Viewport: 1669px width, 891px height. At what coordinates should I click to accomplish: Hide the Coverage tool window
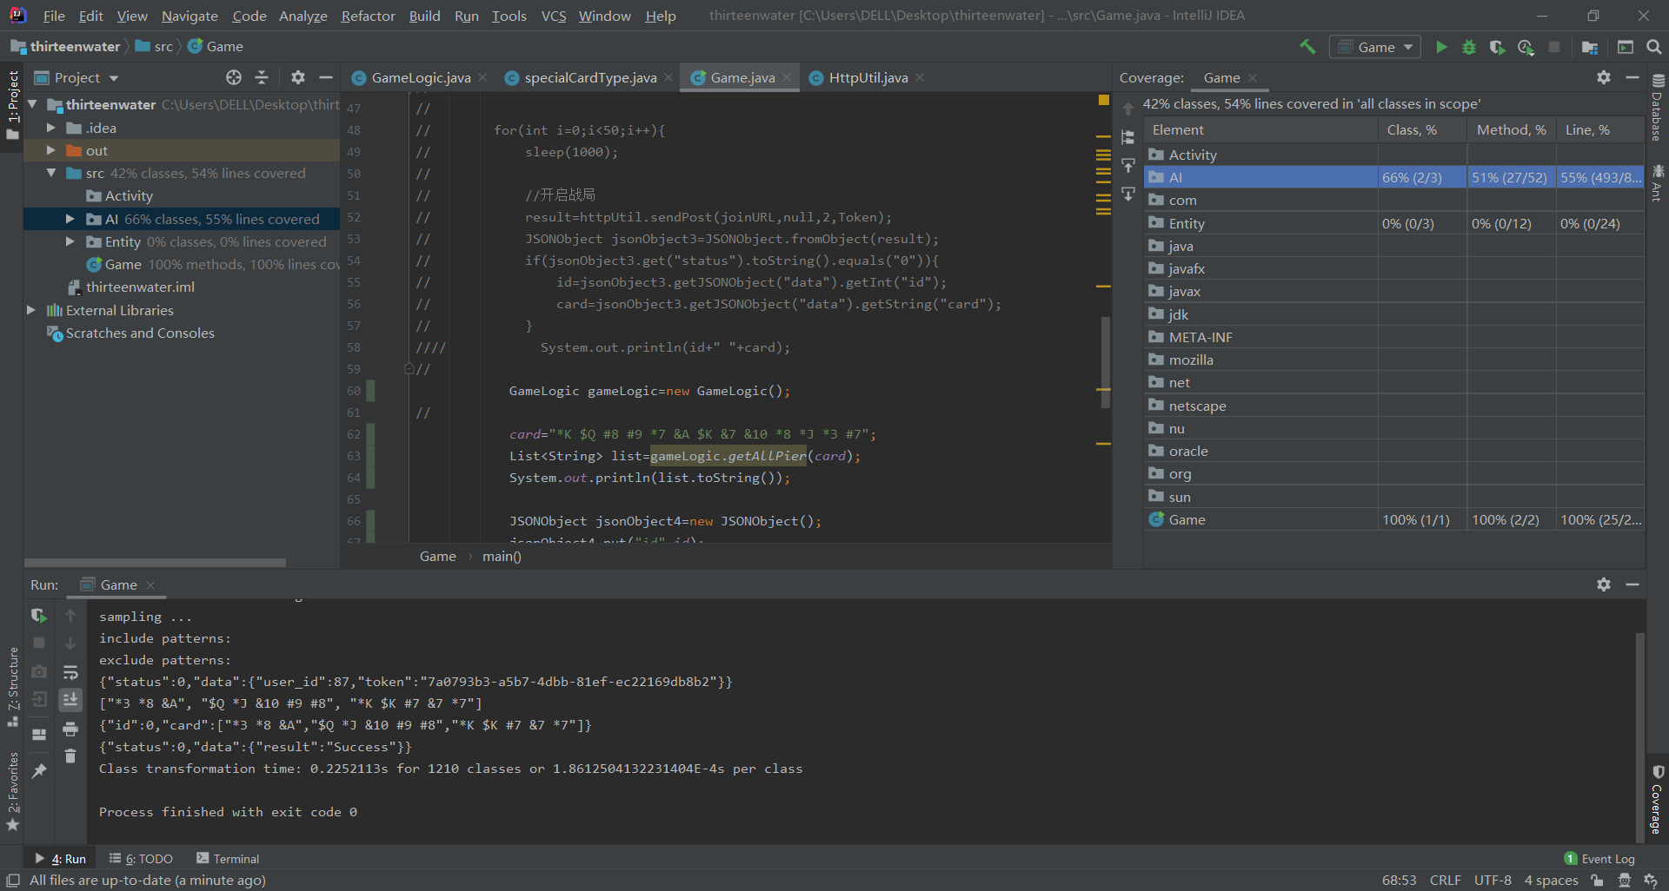click(1632, 77)
